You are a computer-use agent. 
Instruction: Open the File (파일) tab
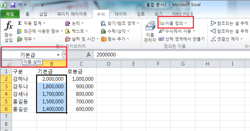(10, 14)
